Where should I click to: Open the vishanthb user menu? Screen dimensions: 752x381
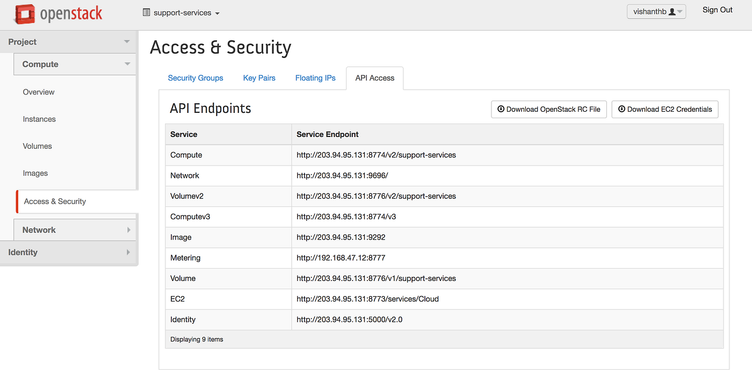(656, 11)
